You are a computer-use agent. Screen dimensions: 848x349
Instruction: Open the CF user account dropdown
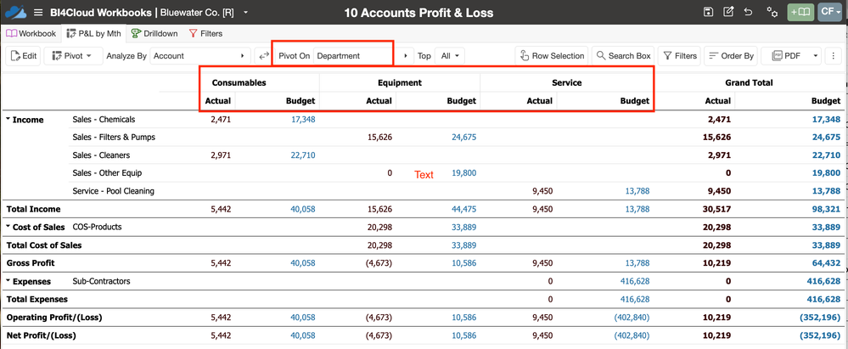(x=829, y=13)
